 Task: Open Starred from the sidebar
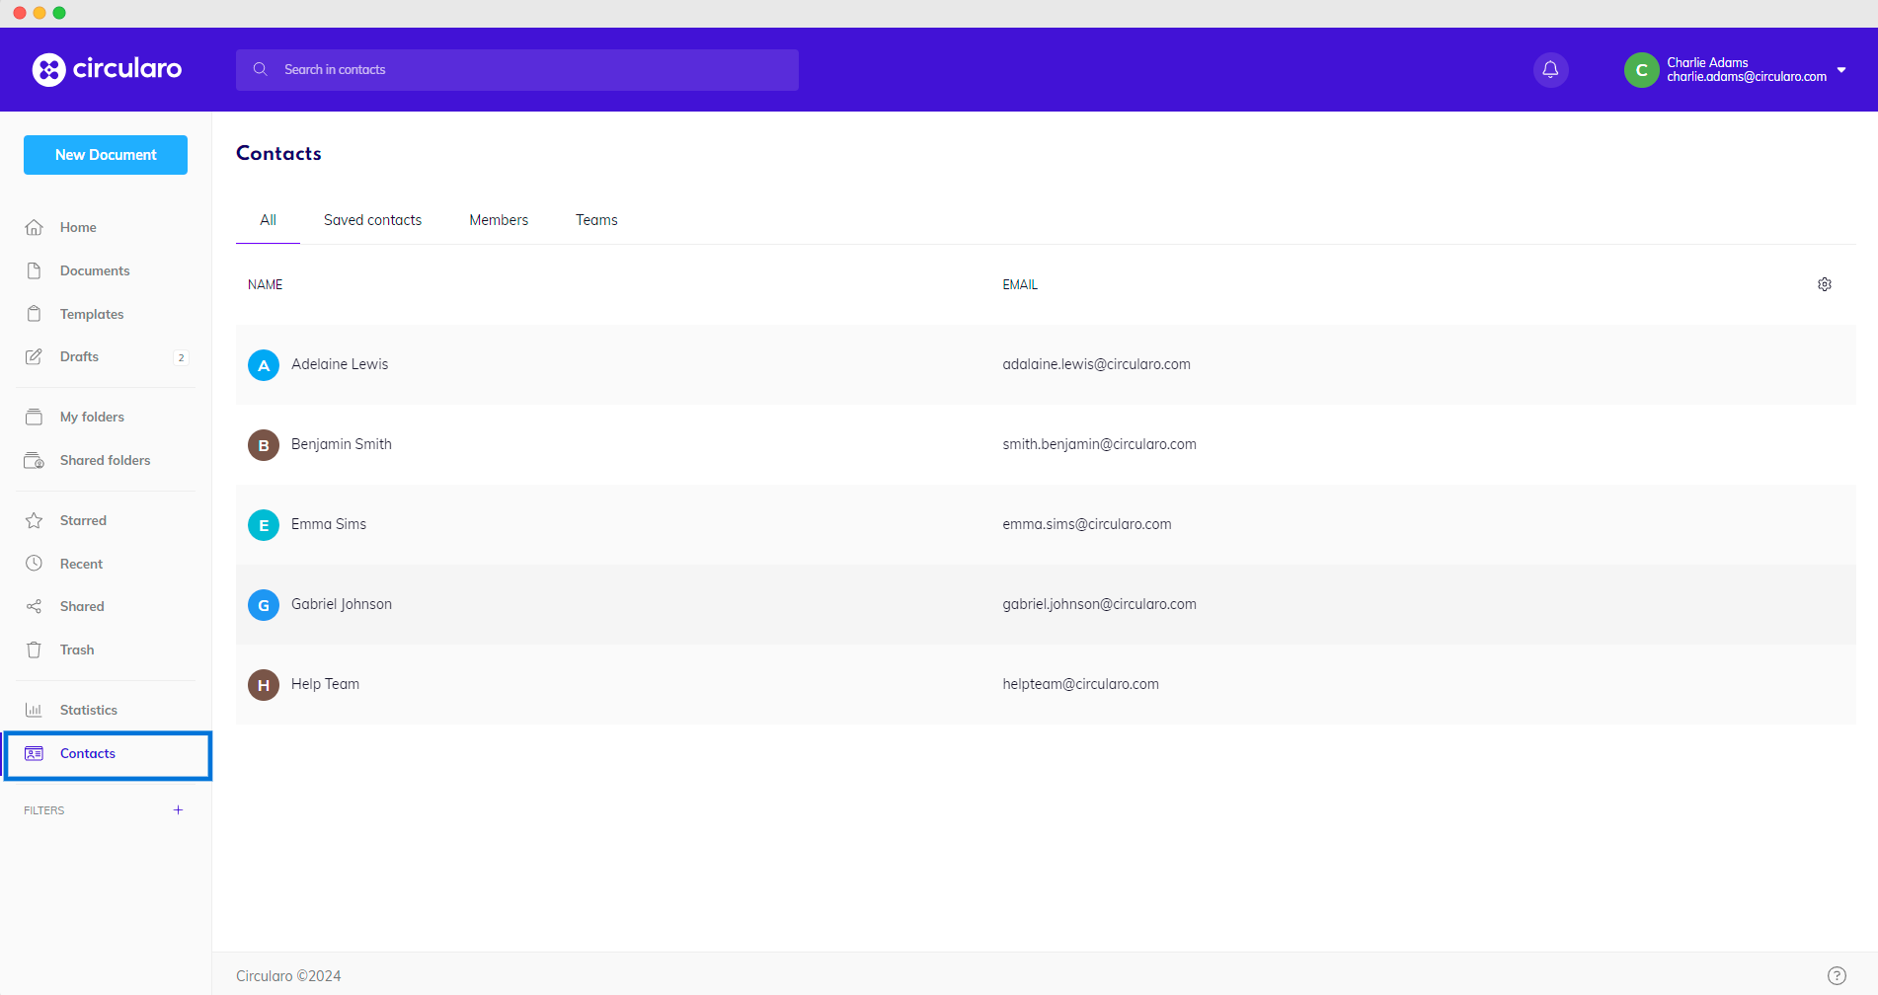coord(83,520)
